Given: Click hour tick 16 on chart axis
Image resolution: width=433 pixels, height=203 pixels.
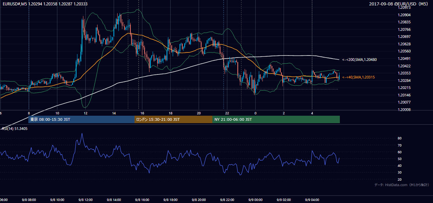Looking at the screenshot, I should (x=142, y=113).
